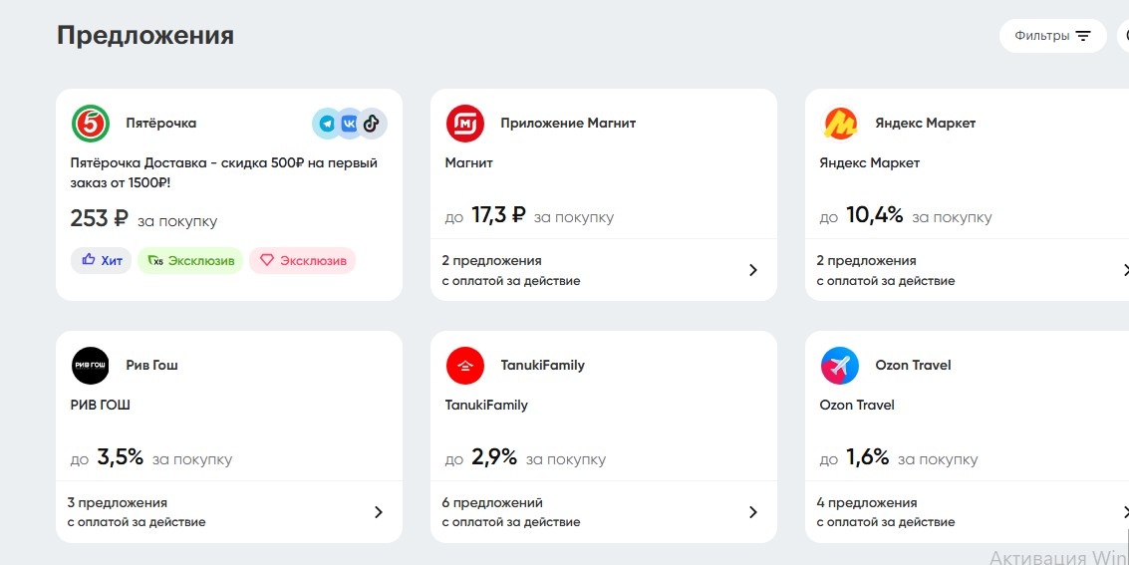This screenshot has height=565, width=1129.
Task: Open the РИВ ГОШ black logo
Action: [x=90, y=366]
